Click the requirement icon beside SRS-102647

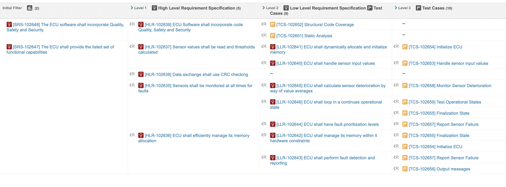click(x=9, y=47)
